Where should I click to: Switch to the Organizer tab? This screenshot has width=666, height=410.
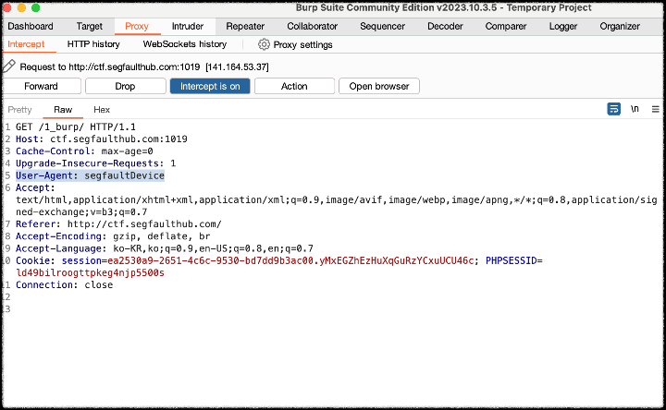(x=620, y=26)
